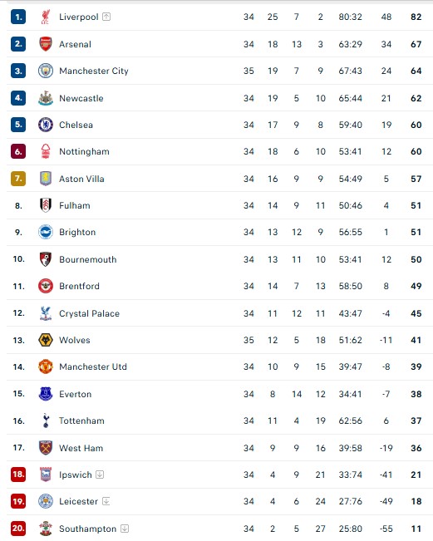Open the Manchester Utd team link
433x541 pixels.
coord(93,366)
